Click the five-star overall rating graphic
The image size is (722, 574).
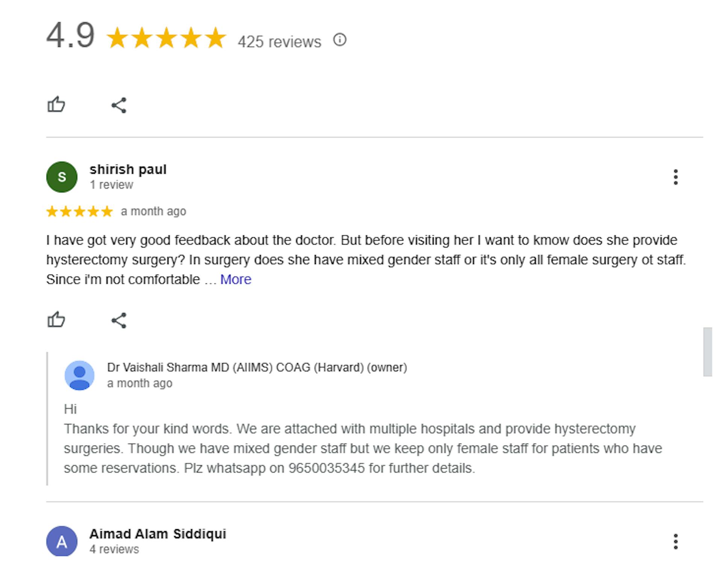(166, 38)
